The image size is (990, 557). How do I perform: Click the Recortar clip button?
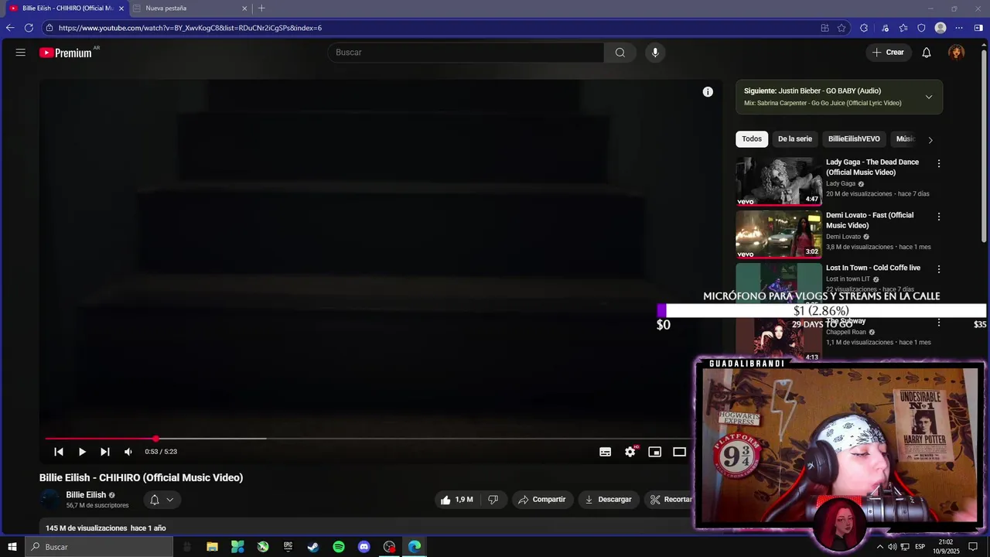tap(671, 500)
